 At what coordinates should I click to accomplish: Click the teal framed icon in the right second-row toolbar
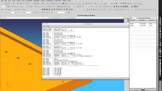[125, 7]
